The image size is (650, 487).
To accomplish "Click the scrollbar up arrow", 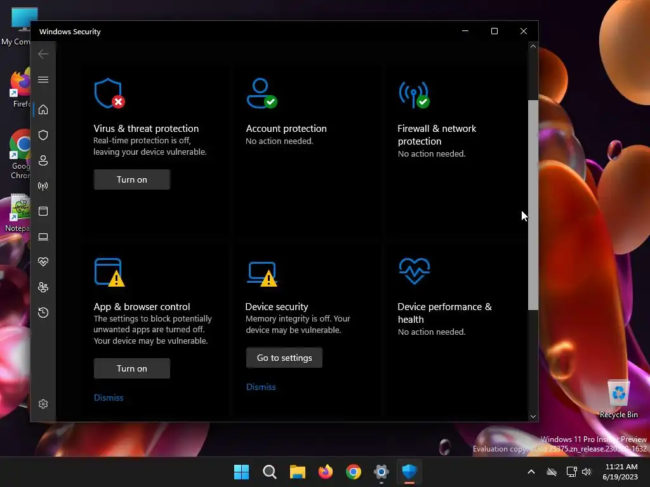I will [x=533, y=46].
